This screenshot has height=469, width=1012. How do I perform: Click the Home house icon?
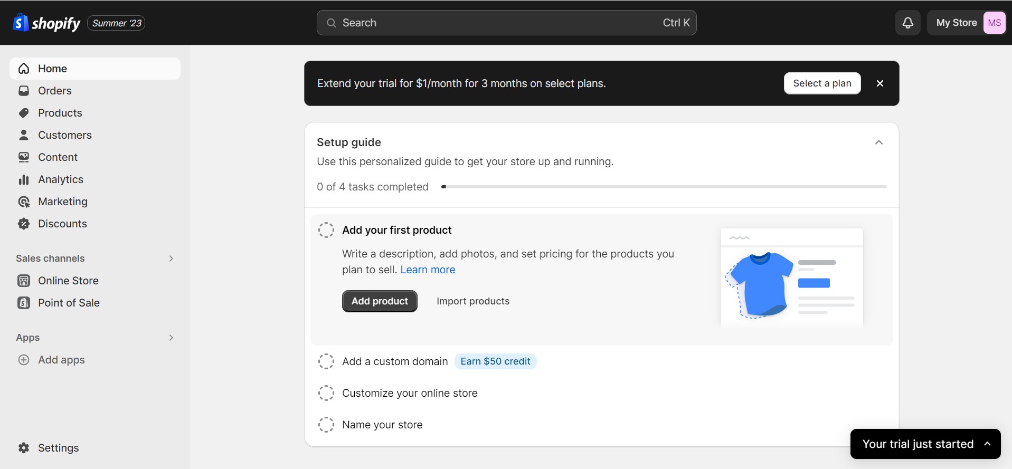coord(24,69)
